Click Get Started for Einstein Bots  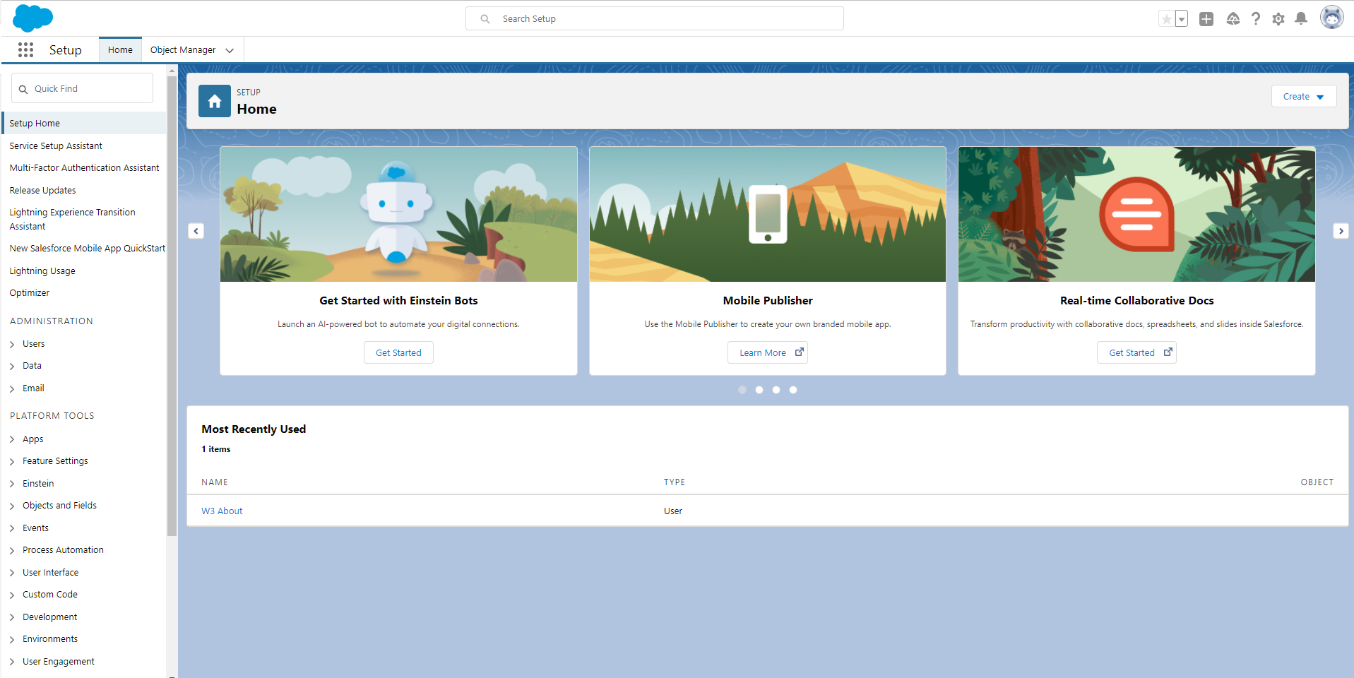tap(398, 352)
